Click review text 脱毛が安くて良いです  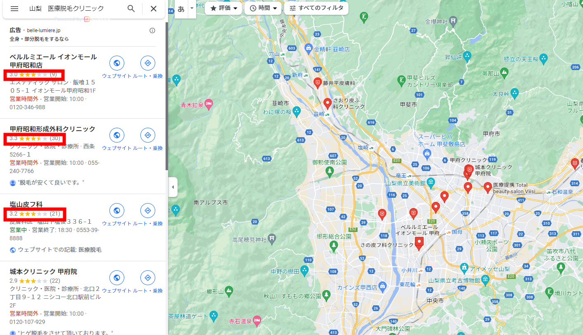[x=51, y=183]
